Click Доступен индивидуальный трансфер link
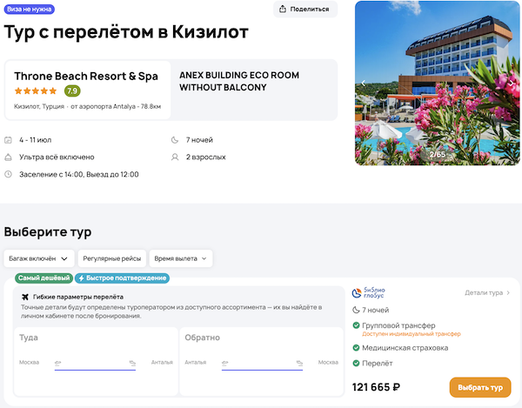Viewport: 522px width, 408px height. 399,334
